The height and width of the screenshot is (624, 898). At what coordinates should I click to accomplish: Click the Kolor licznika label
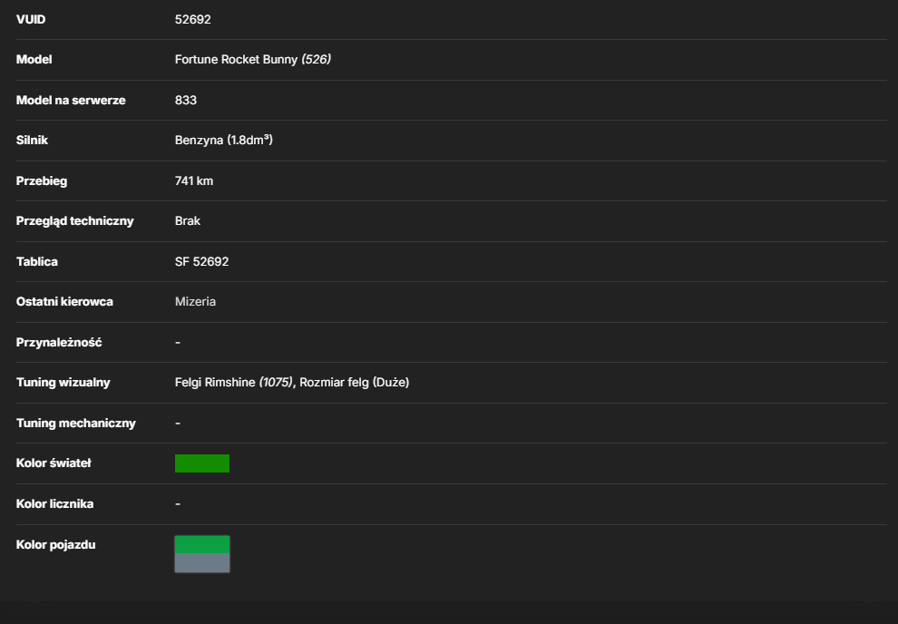55,503
